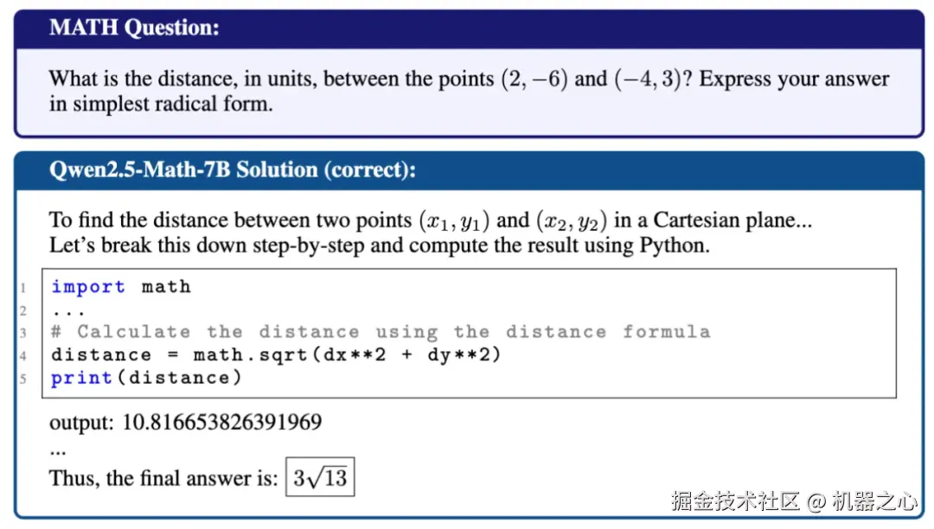Click the 掘金技术社区 watermark text
This screenshot has height=529, width=934.
pyautogui.click(x=736, y=501)
